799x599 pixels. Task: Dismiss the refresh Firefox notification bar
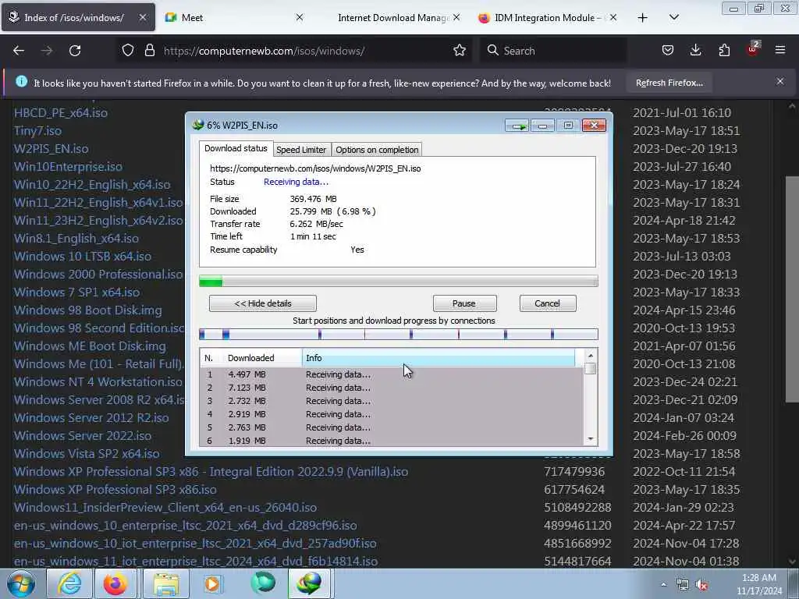coord(780,81)
